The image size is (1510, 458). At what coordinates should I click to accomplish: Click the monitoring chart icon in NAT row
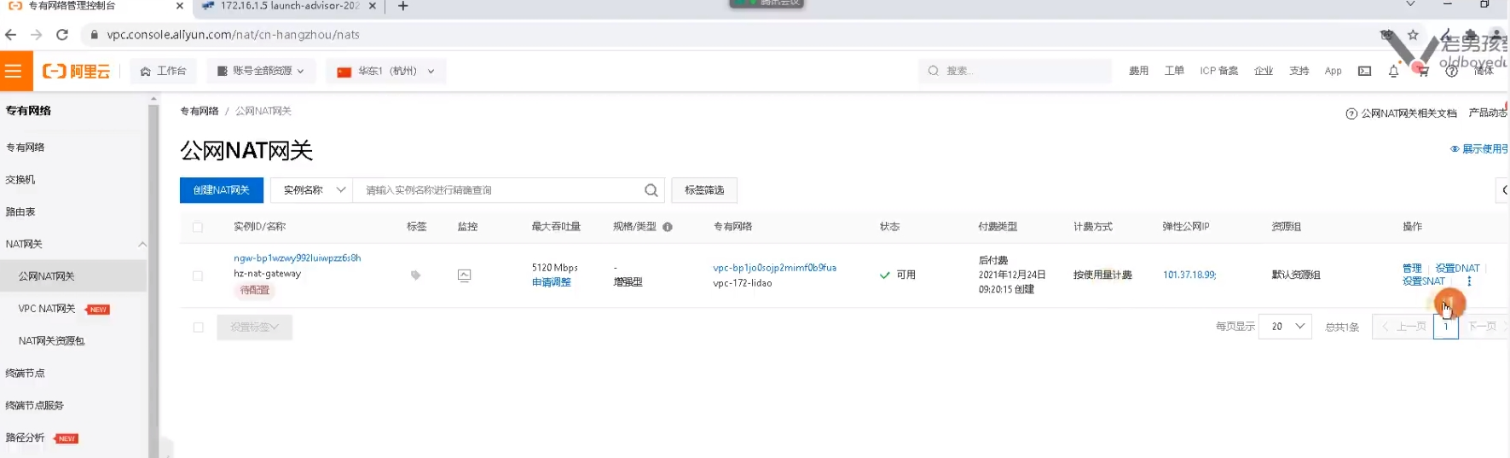point(465,275)
